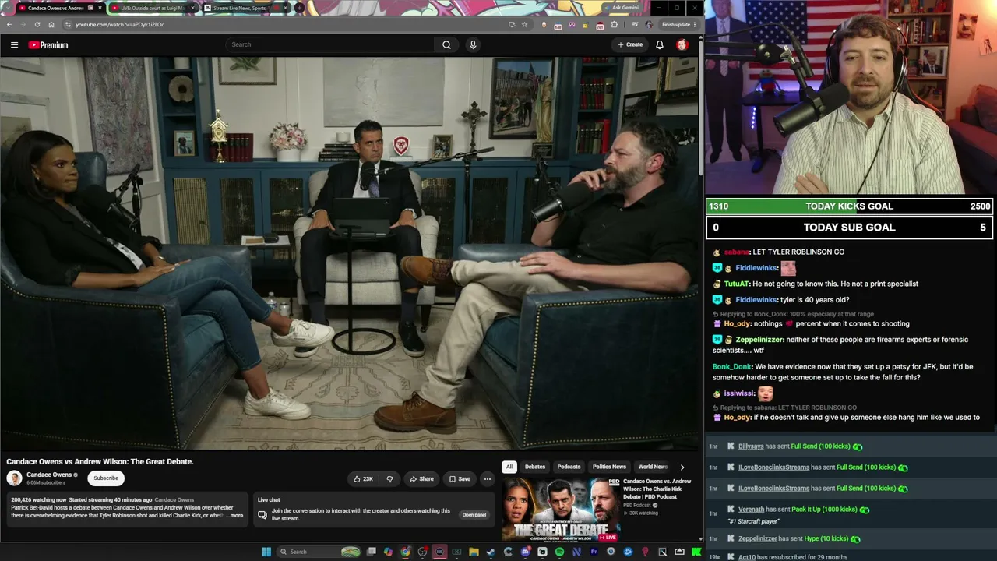Close the LIVE: Outside court tab

click(x=192, y=8)
